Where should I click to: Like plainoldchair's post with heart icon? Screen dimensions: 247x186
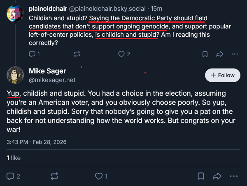tap(121, 54)
